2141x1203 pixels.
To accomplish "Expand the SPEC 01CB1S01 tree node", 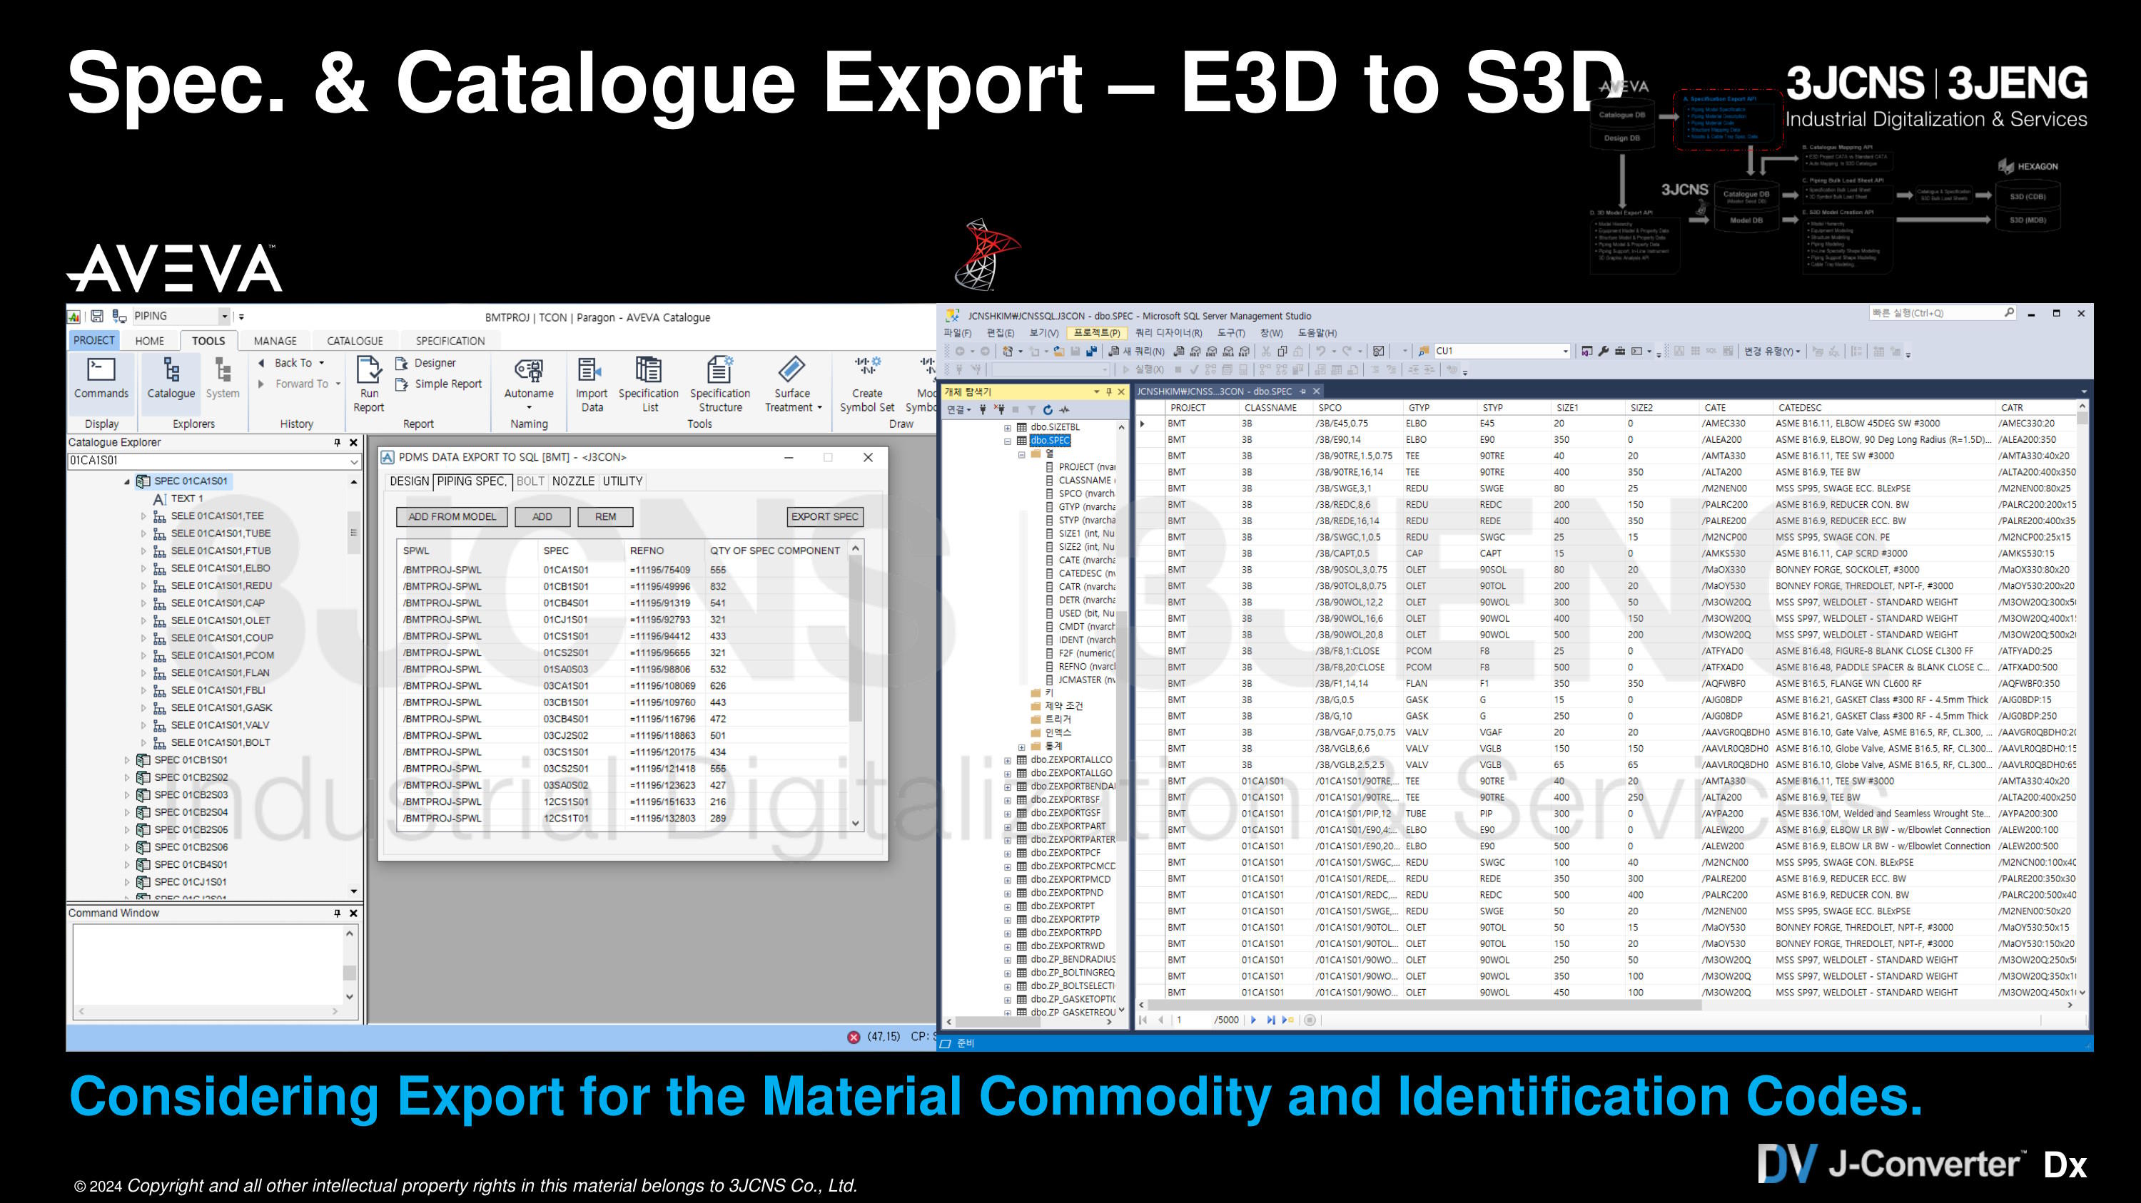I will pyautogui.click(x=127, y=760).
